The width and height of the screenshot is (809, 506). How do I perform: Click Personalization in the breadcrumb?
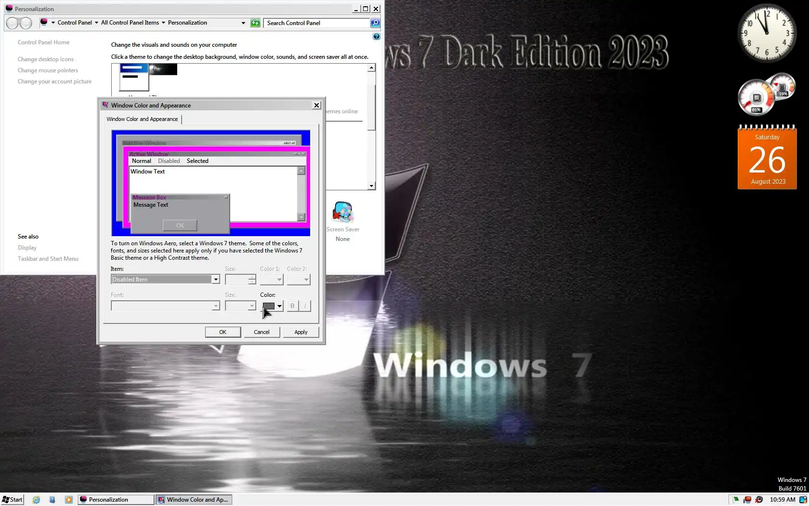pyautogui.click(x=187, y=23)
